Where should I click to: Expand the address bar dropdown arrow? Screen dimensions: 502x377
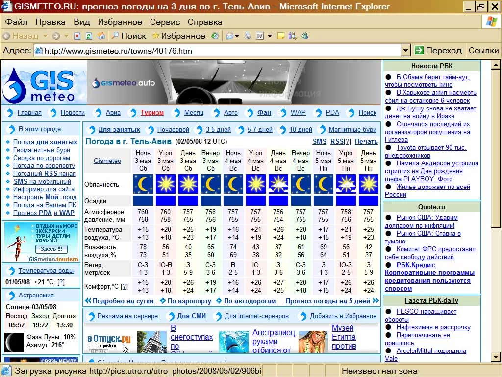405,51
